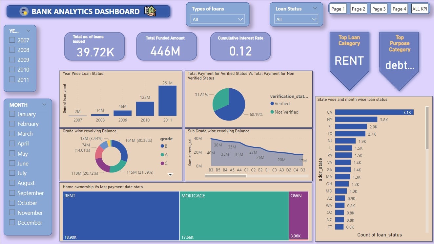This screenshot has height=244, width=434.
Task: Click the money bag icon beside title
Action: tap(151, 11)
